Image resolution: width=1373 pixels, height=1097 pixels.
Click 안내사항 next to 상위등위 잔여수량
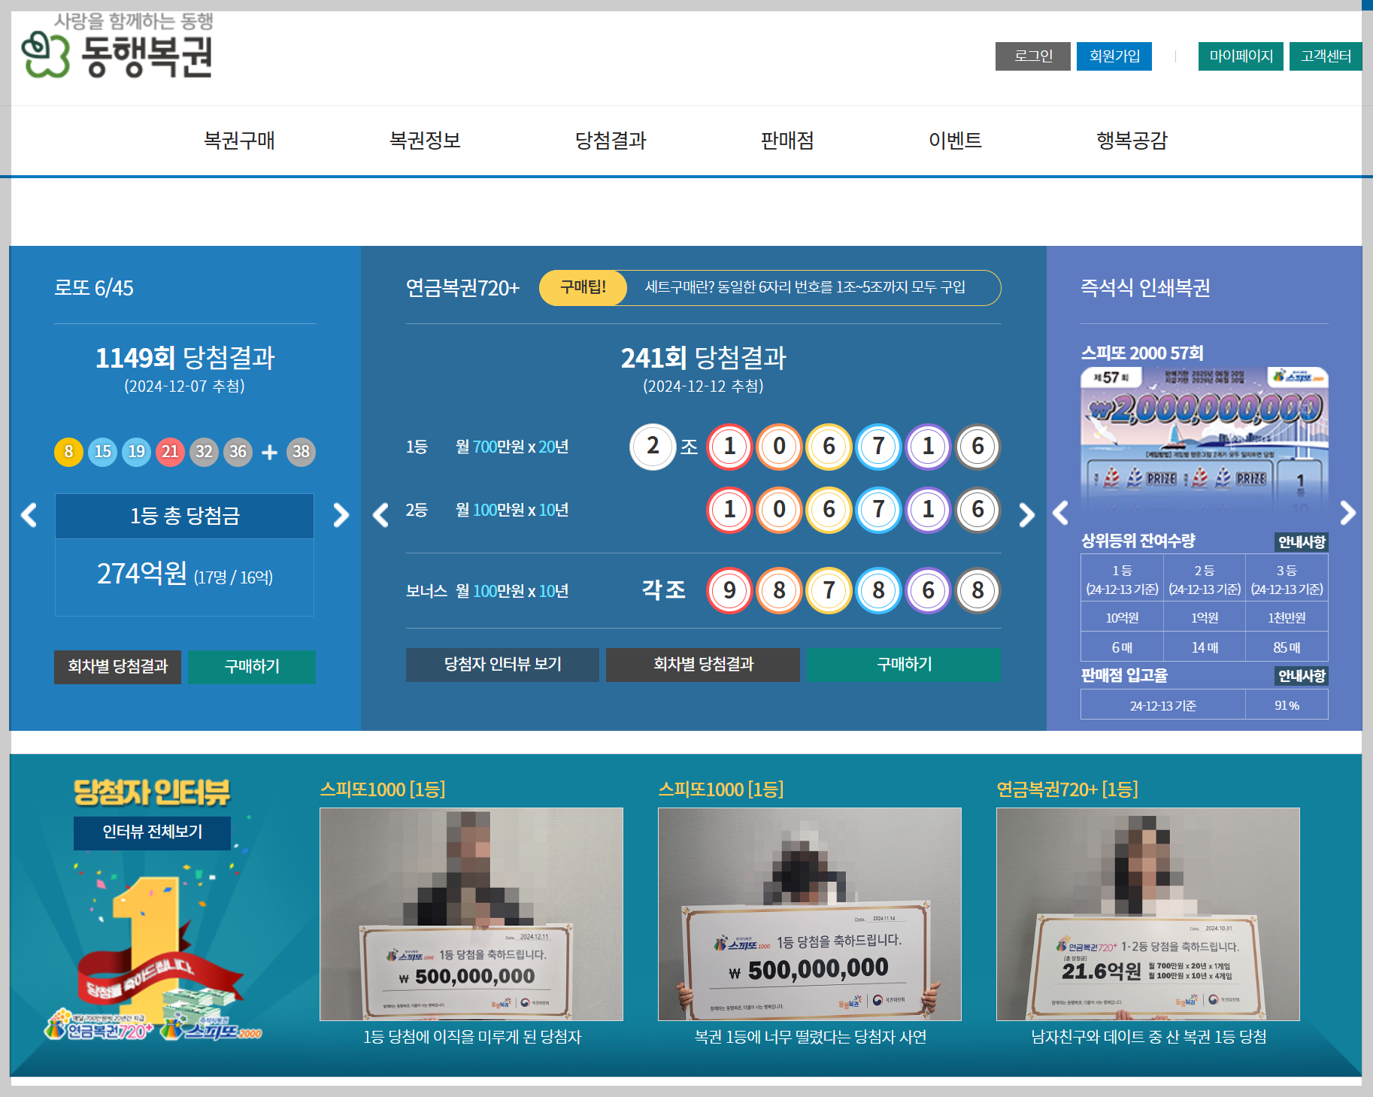pyautogui.click(x=1302, y=542)
